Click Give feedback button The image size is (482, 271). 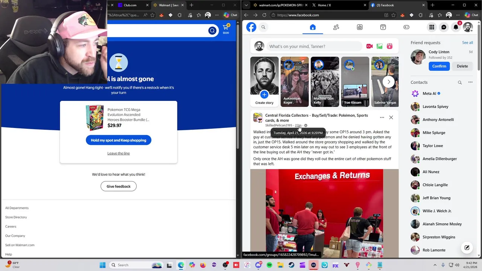(118, 186)
